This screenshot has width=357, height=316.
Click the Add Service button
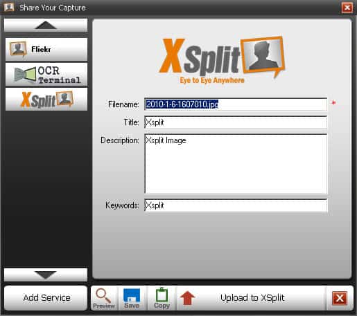coord(46,298)
